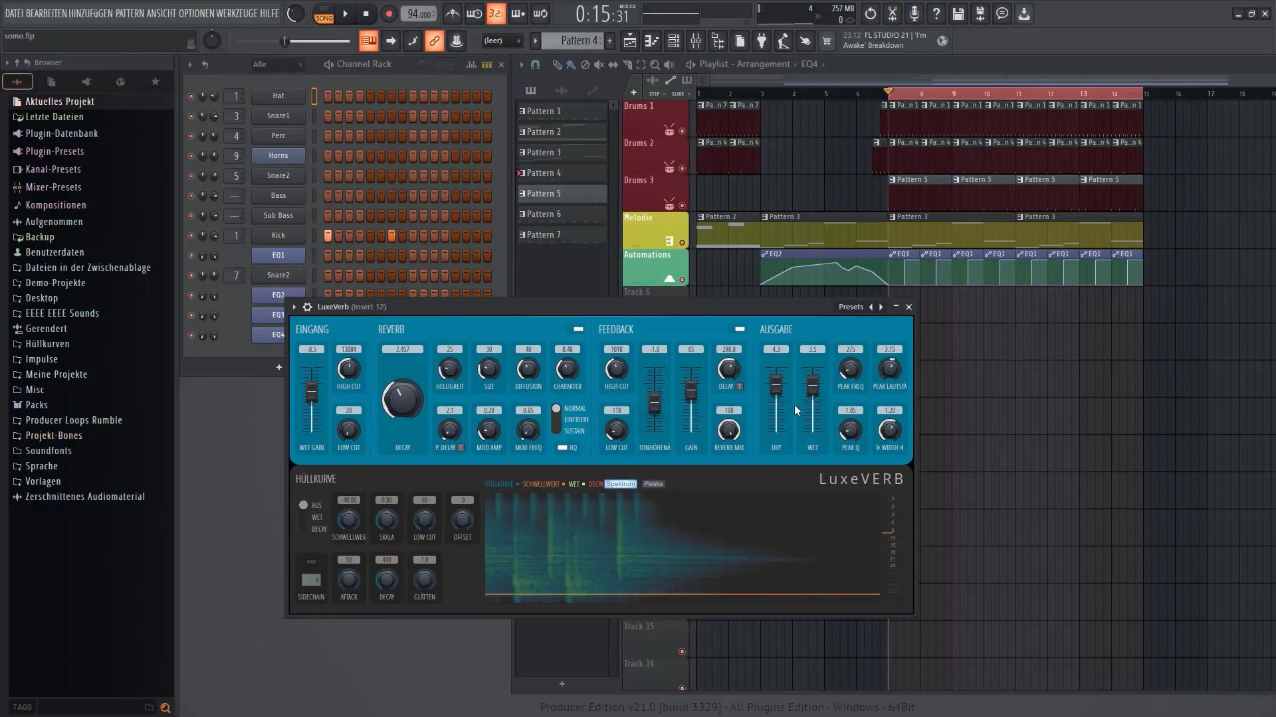Click Presets in LuxeVerb title bar
1276x717 pixels.
pos(851,307)
